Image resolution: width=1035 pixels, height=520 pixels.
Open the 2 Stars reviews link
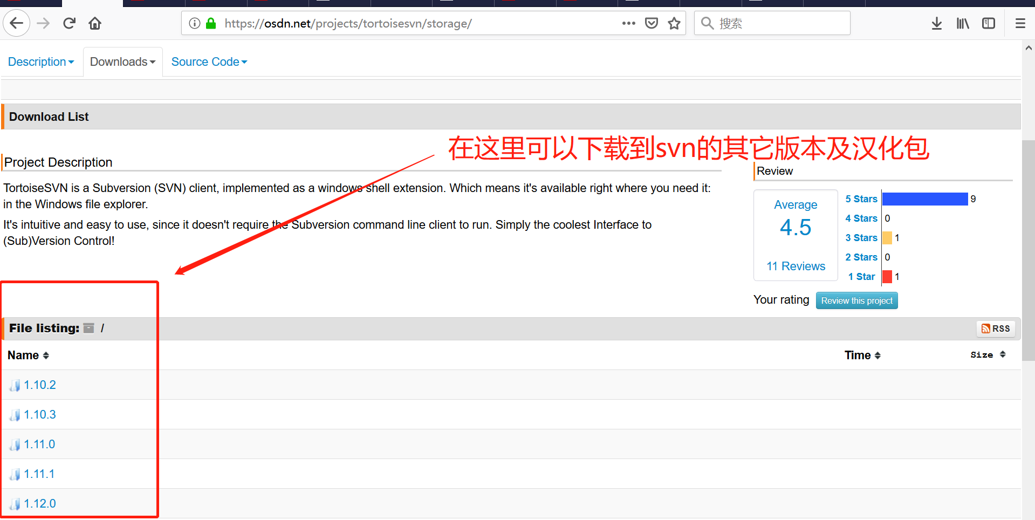pos(861,257)
